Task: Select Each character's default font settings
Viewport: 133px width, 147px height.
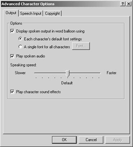Action: [20, 39]
